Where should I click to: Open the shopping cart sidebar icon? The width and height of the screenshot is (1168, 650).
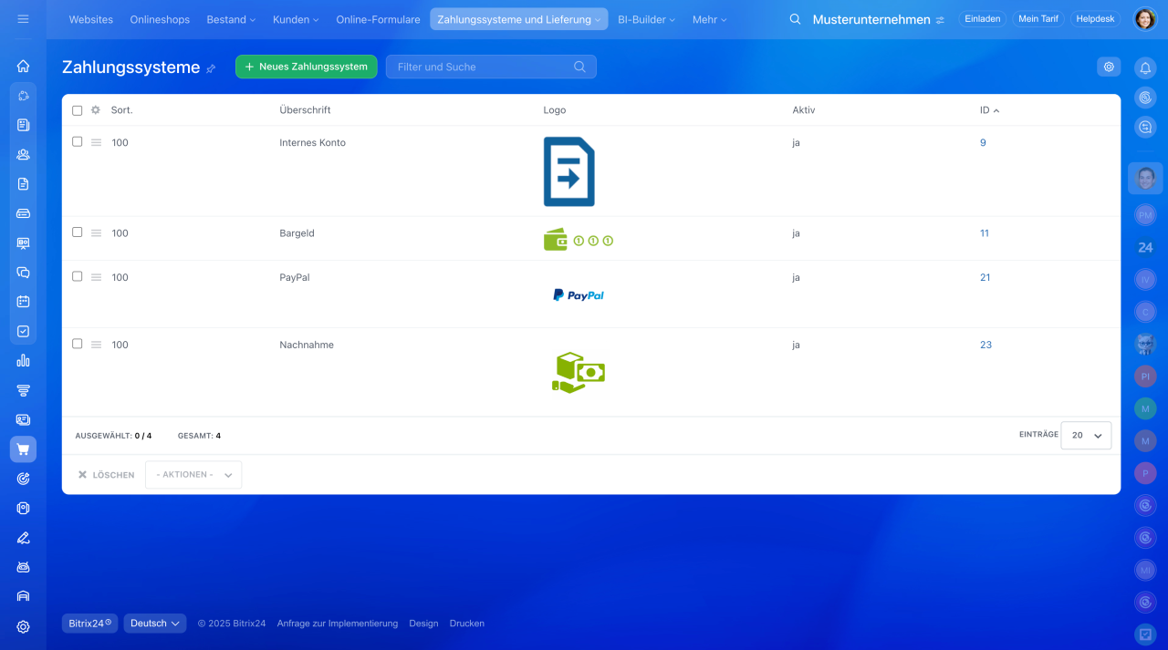[x=23, y=449]
